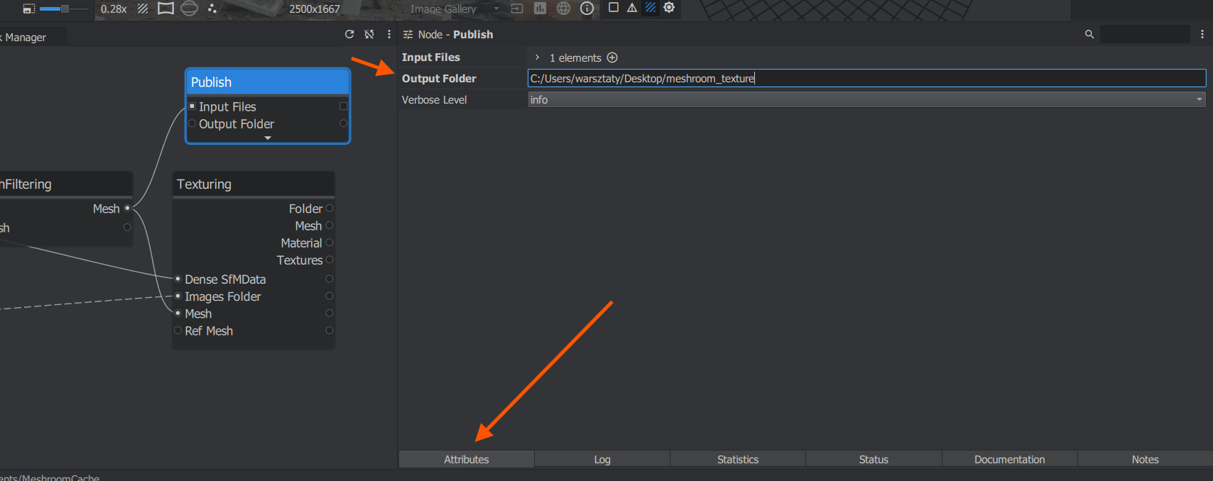
Task: Expand the Publish node's bottom arrow
Action: tap(268, 138)
